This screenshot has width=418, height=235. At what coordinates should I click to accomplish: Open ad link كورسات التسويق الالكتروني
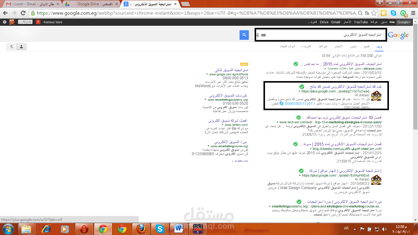(x=228, y=95)
